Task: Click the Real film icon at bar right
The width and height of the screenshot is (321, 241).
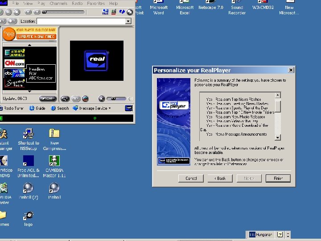Action: click(x=129, y=108)
